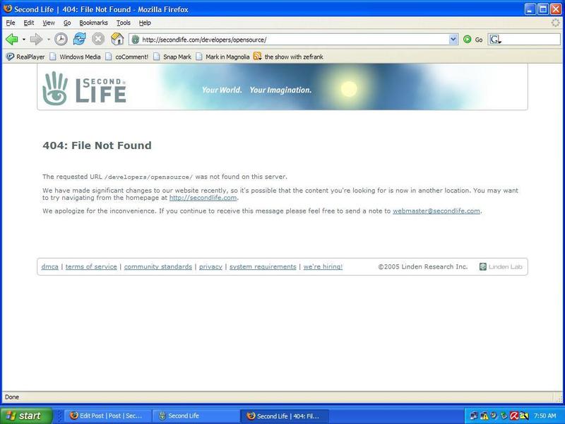Screen dimensions: 565x424
Task: Open the Tools menu
Action: [x=123, y=23]
